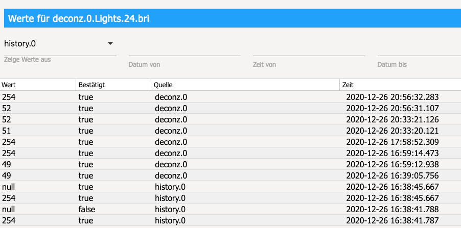Sort by the Quelle column header

(245, 85)
